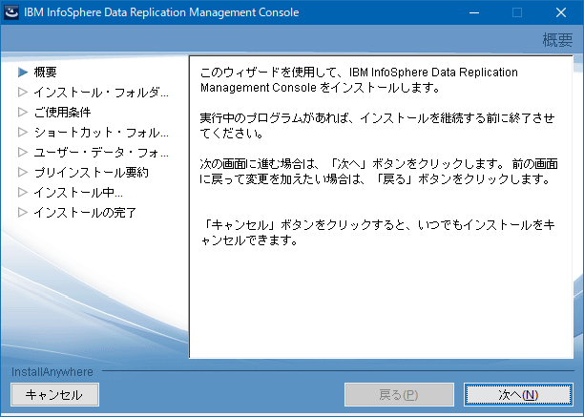Click the InstallAnywhere label
Image resolution: width=584 pixels, height=417 pixels.
pyautogui.click(x=52, y=371)
